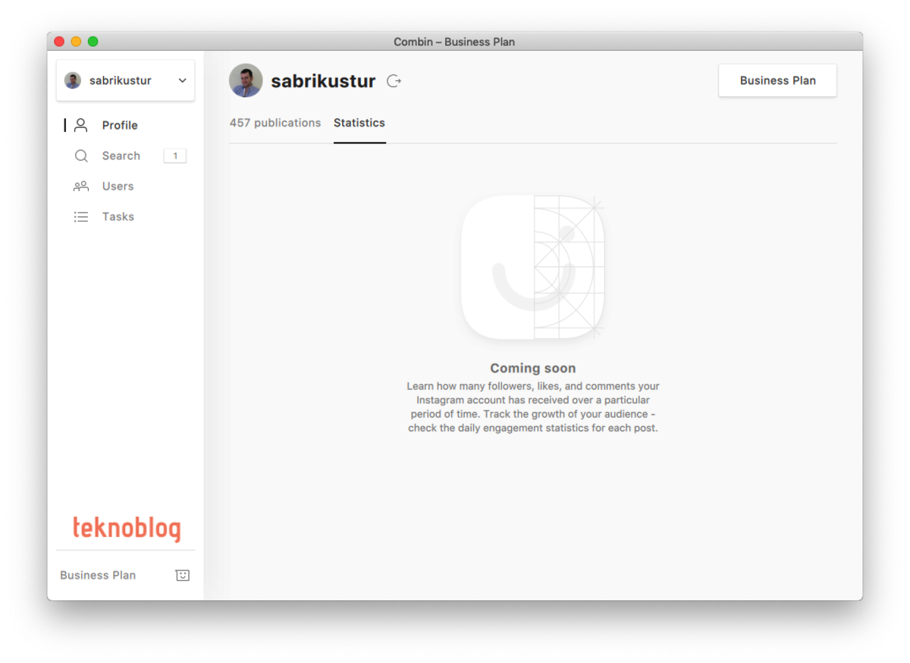Image resolution: width=910 pixels, height=663 pixels.
Task: Click the smiley face icon at bottom left
Action: [182, 575]
